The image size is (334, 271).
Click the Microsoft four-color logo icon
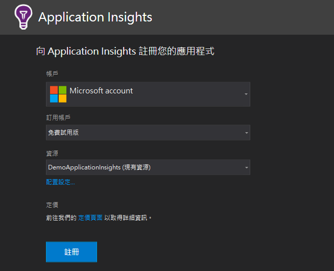click(x=58, y=94)
